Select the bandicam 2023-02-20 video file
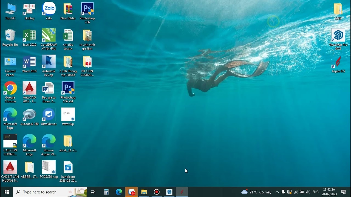Screen dimensions: 351x197 (68, 172)
